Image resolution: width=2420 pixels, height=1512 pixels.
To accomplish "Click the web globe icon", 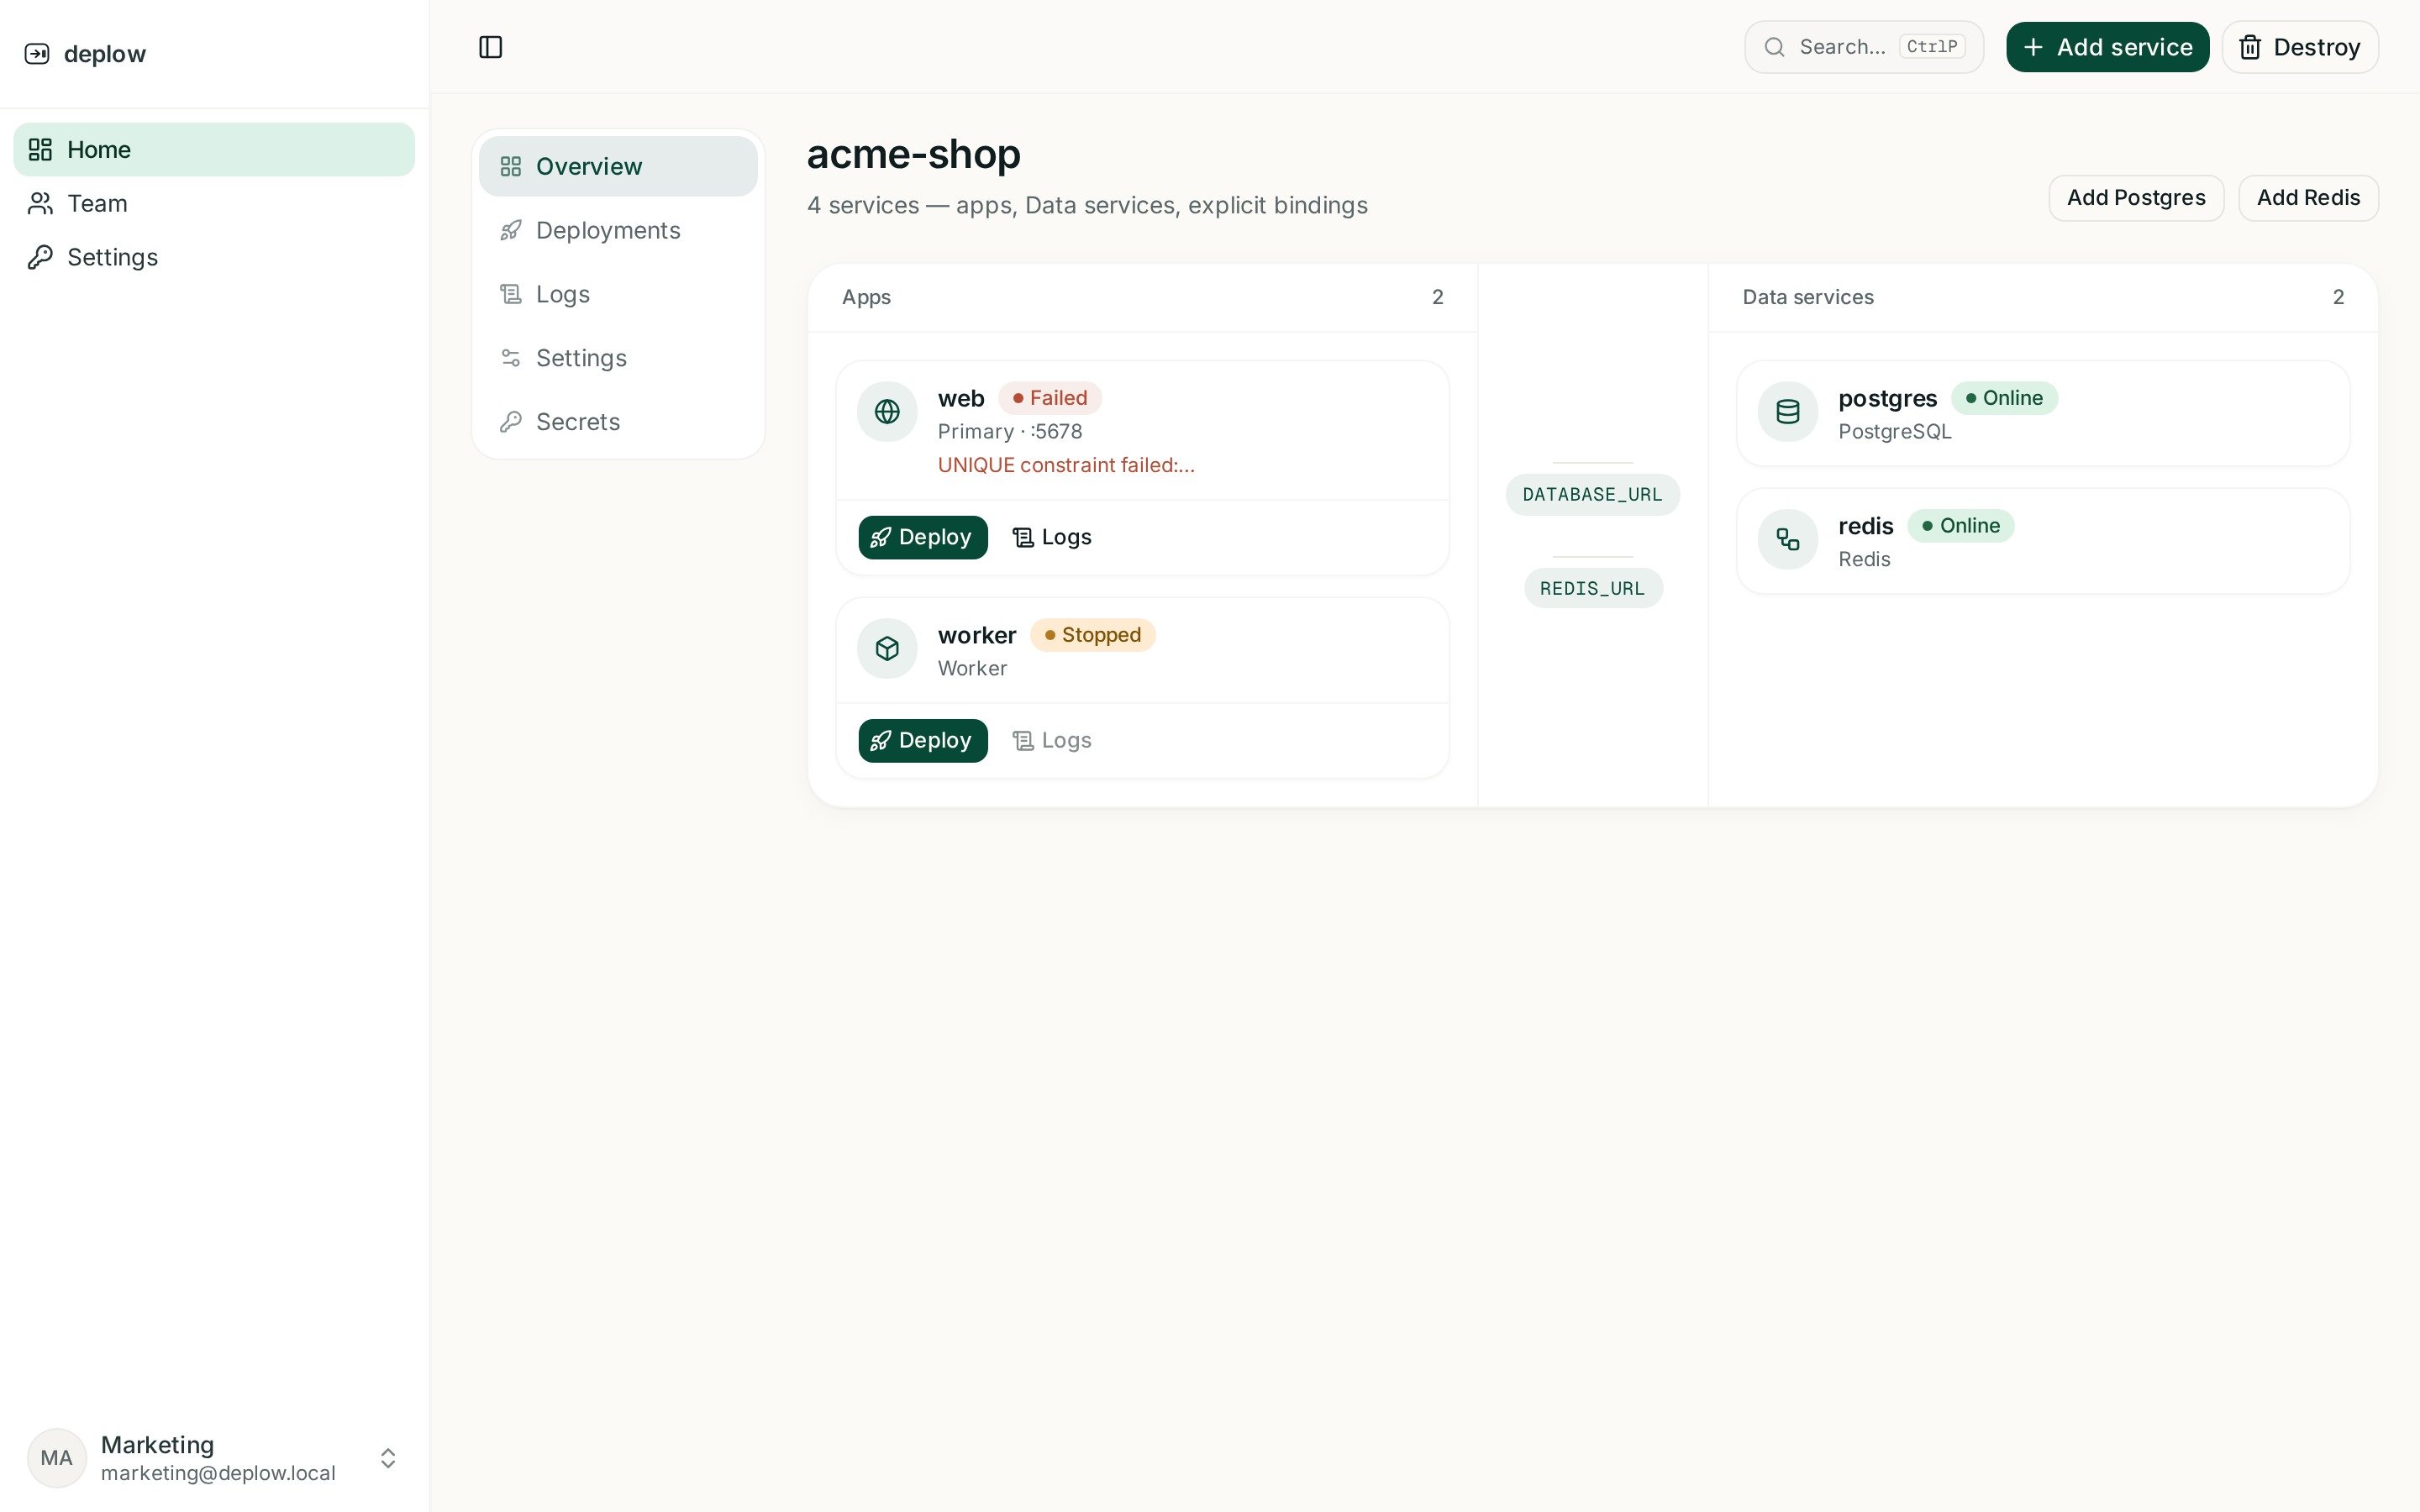I will point(887,411).
